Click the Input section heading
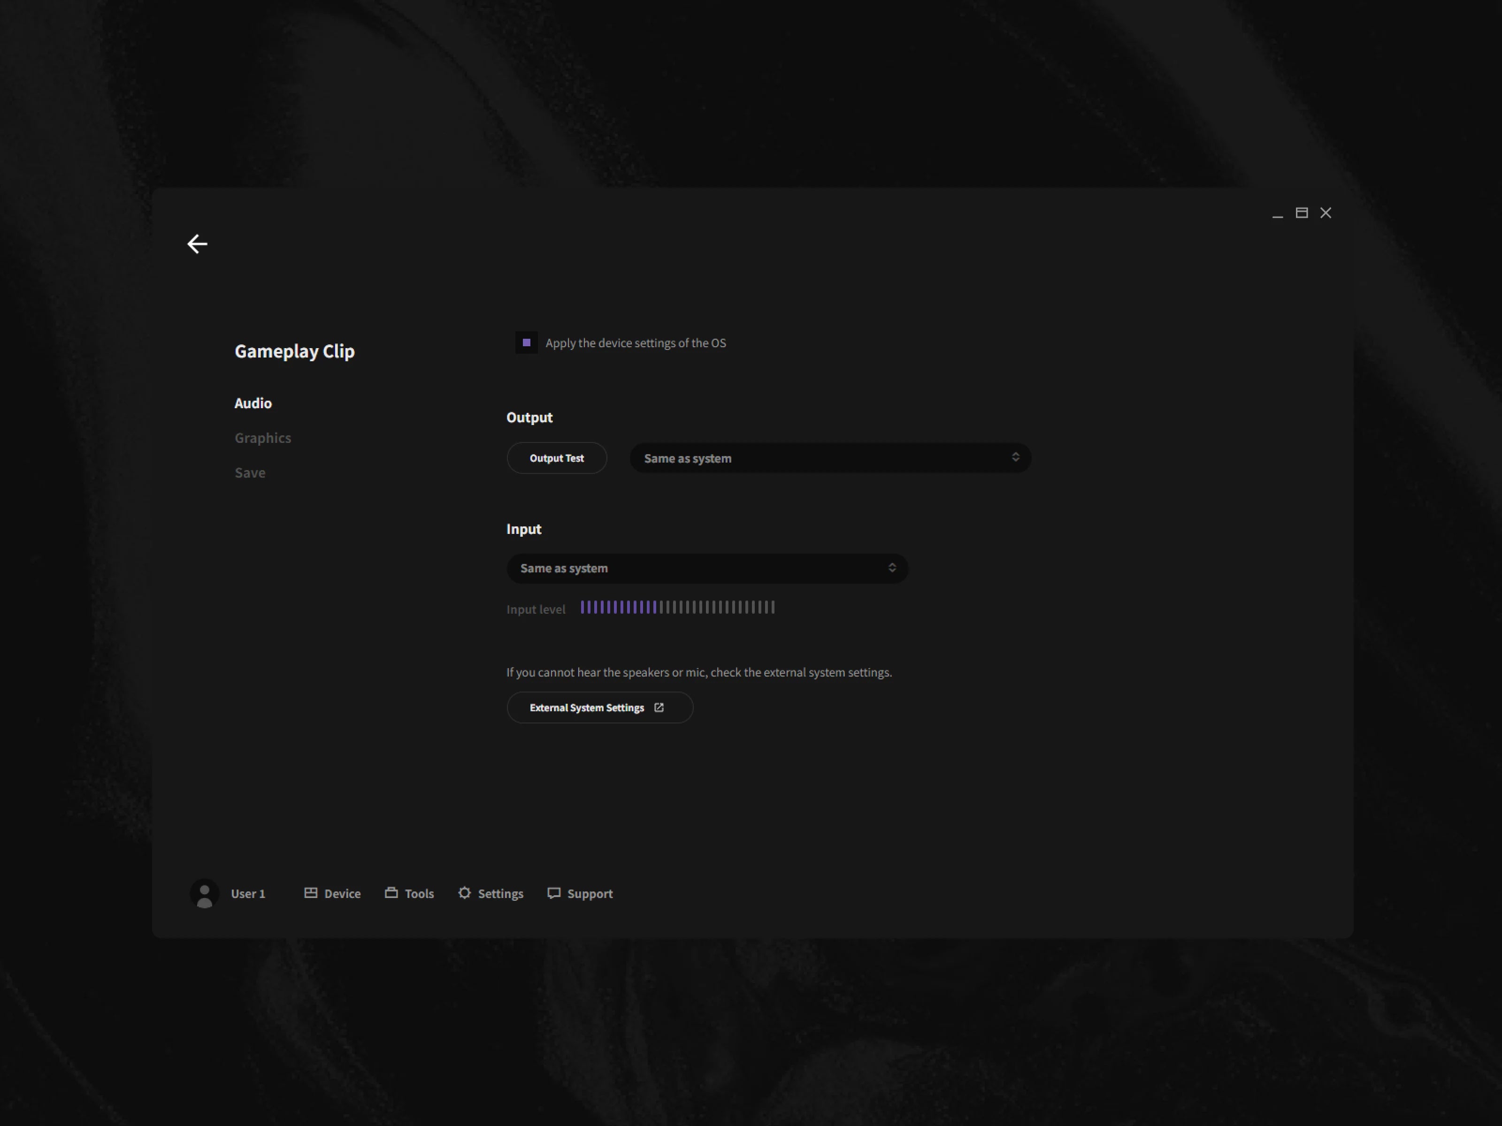Viewport: 1502px width, 1126px height. click(x=523, y=529)
